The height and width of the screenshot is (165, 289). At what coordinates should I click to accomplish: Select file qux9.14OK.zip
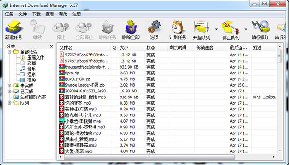pos(78,79)
